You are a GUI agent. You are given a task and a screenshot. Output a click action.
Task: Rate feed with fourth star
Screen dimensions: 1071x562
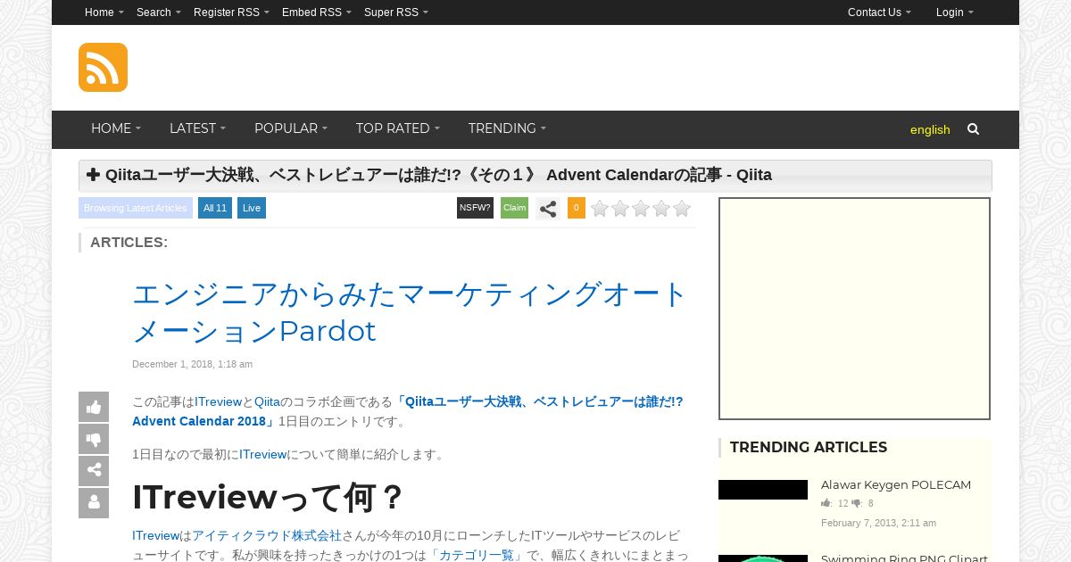[661, 209]
